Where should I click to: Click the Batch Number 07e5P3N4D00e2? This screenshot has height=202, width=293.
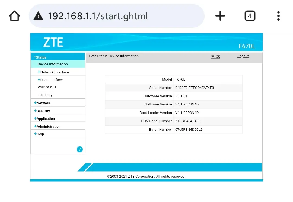189,130
